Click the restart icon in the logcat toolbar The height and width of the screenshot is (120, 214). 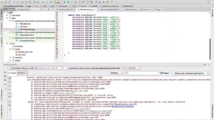10,101
